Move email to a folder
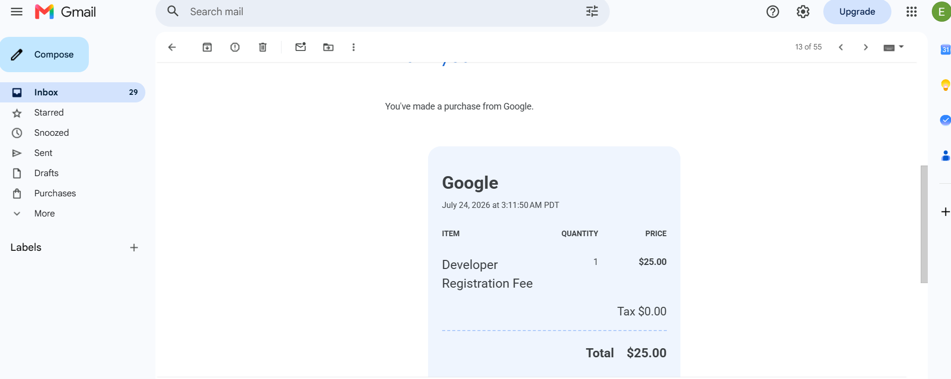 coord(329,47)
